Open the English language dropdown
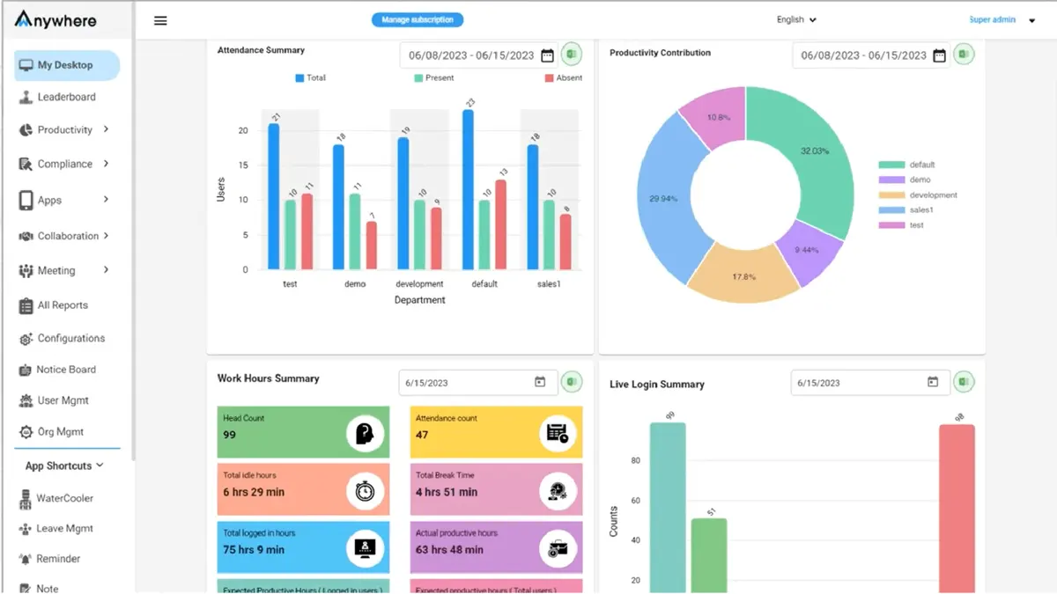The height and width of the screenshot is (594, 1057). 796,19
